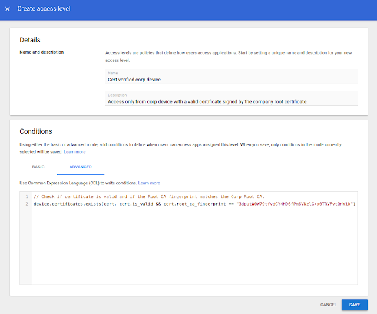Viewport: 377px width, 314px height.
Task: Select line number 2 in editor gutter
Action: click(x=27, y=204)
